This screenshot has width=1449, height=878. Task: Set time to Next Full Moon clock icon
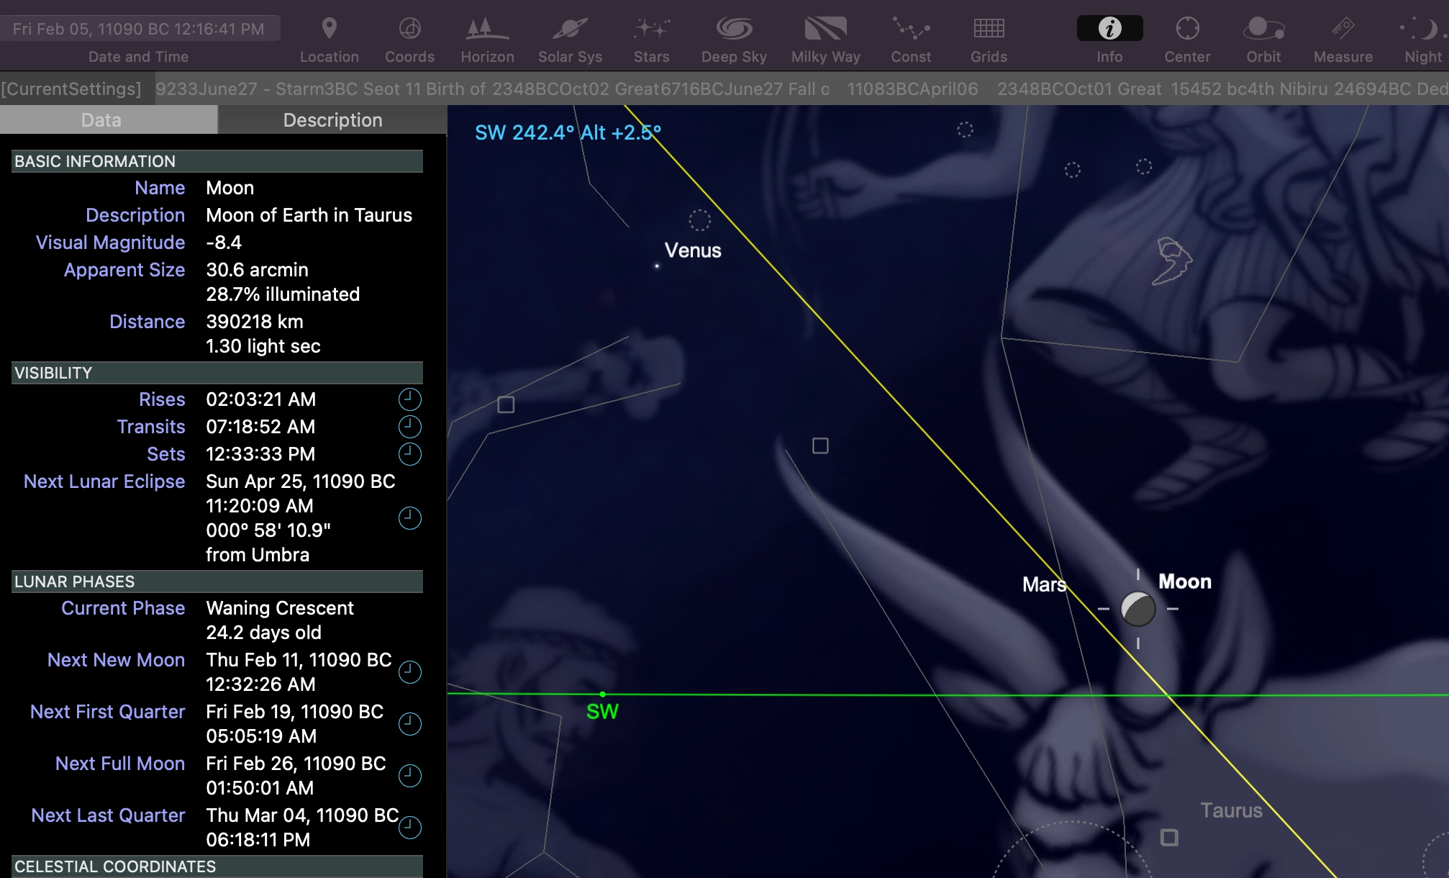pos(409,776)
